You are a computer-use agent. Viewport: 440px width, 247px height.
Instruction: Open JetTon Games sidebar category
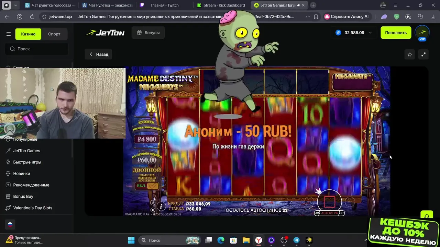(x=26, y=151)
